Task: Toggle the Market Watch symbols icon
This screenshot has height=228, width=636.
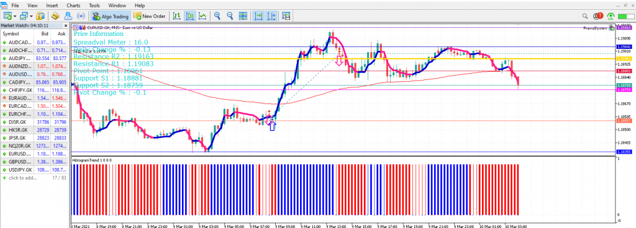Action: click(x=40, y=16)
